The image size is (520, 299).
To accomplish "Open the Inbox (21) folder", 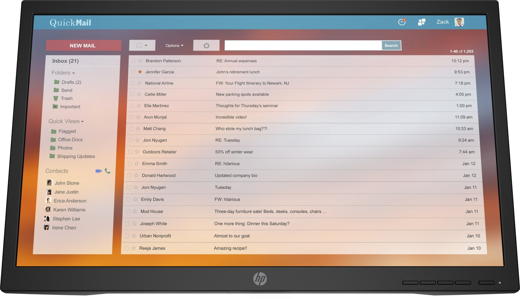I will pyautogui.click(x=66, y=61).
